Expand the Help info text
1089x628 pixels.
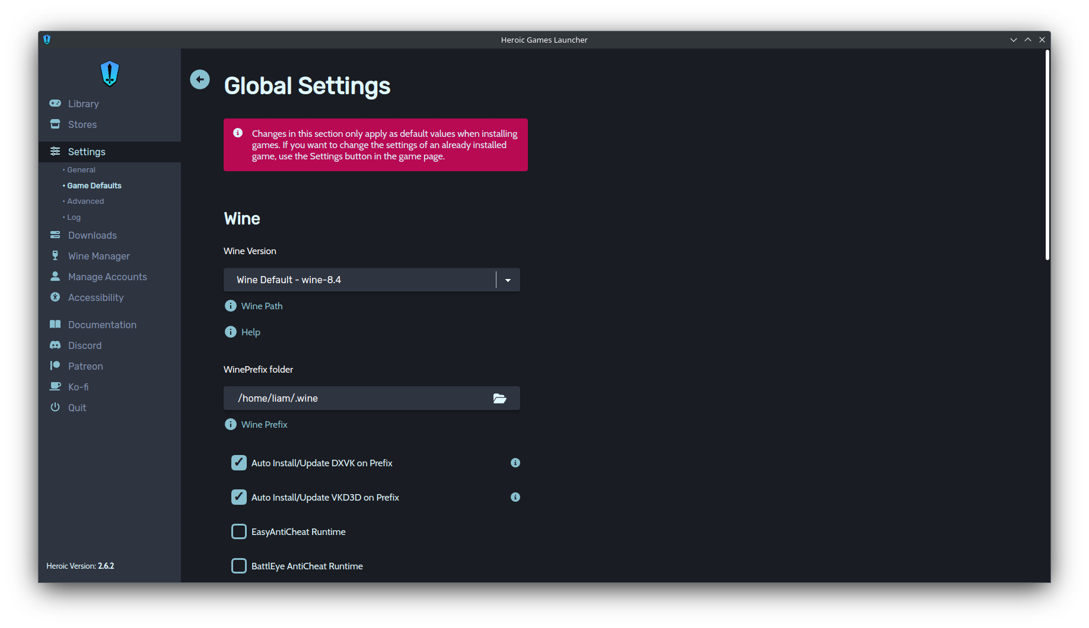point(250,332)
